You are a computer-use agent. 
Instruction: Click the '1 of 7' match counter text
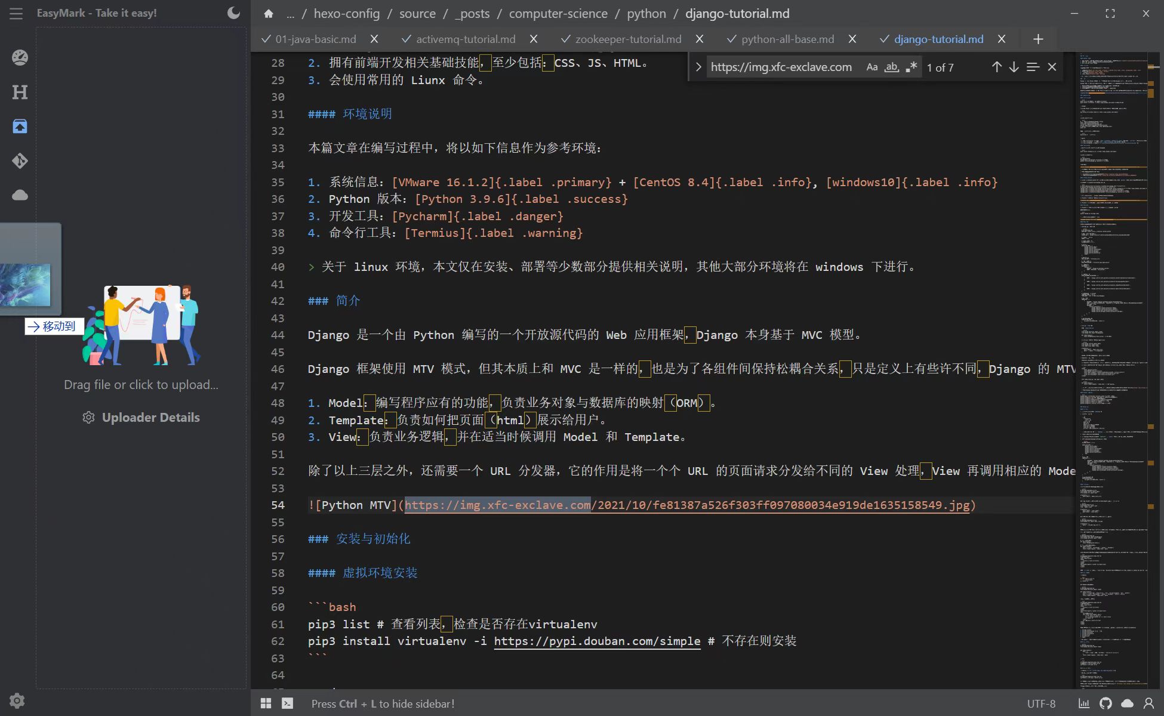pos(940,67)
